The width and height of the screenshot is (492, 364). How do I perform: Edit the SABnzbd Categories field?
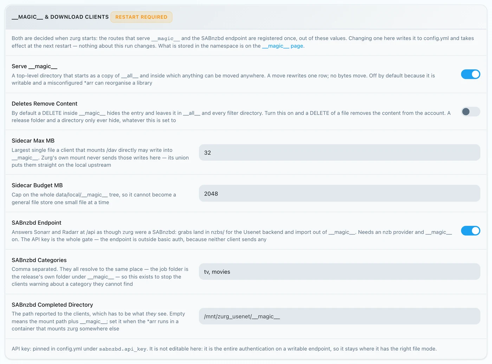point(339,272)
